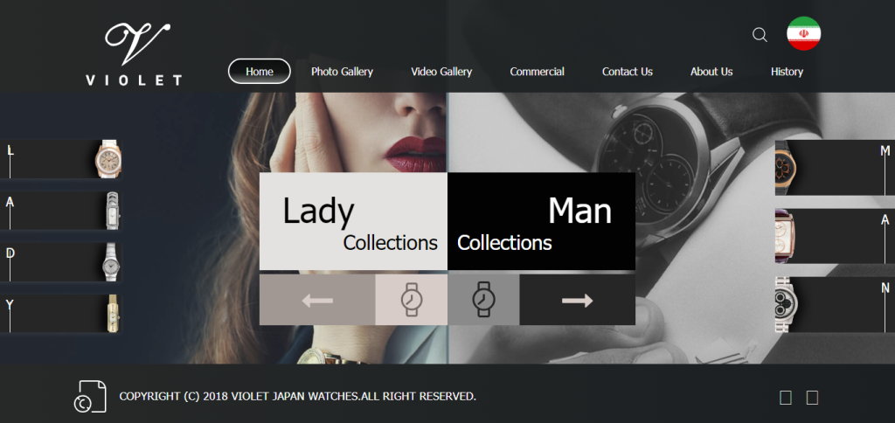895x423 pixels.
Task: Click the copyright 2018 Violet Japan Watches text
Action: pyautogui.click(x=297, y=396)
